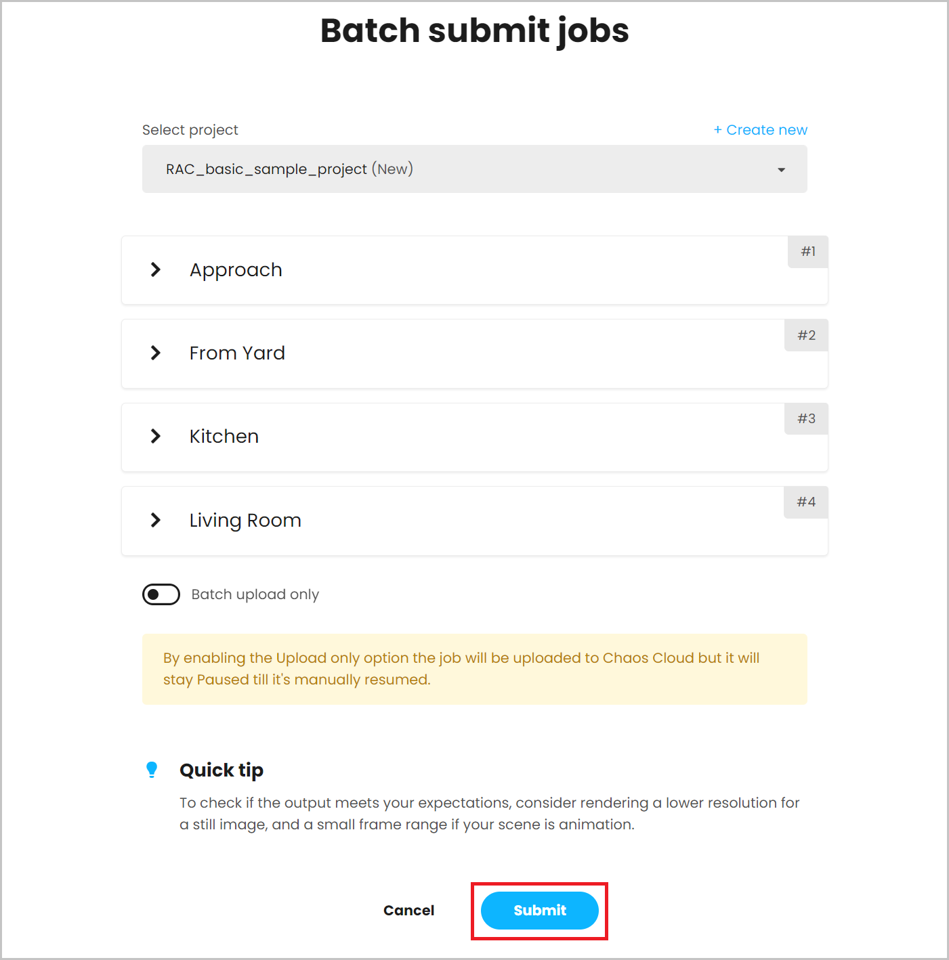Click the Create new link
Viewport: 949px width, 960px height.
(x=760, y=130)
